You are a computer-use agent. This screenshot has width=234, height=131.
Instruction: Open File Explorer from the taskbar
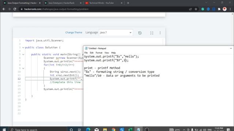coord(105,130)
